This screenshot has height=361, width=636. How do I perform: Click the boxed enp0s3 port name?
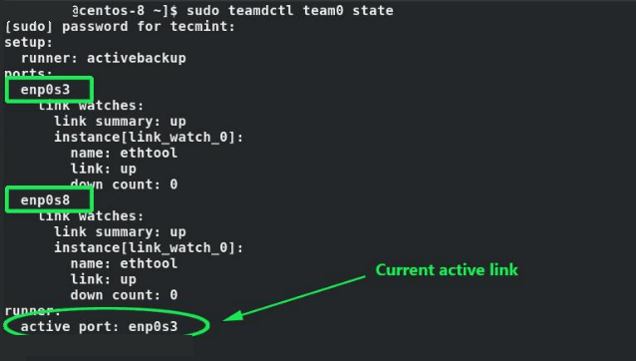tap(46, 89)
